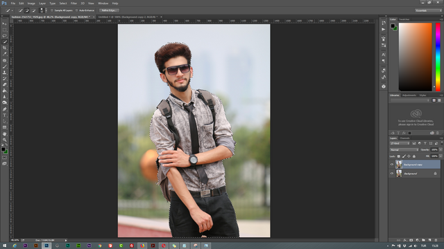Viewport: 444px width, 249px height.
Task: Select the Pen tool
Action: pos(5,109)
